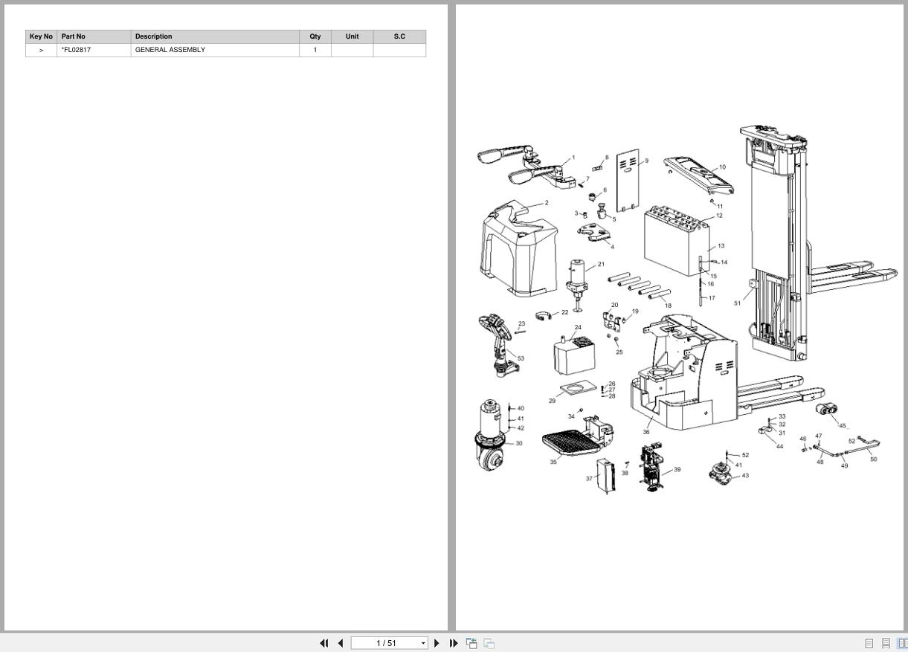Click callout number 45 by the load rollers
Viewport: 908px width, 652px height.
click(843, 426)
